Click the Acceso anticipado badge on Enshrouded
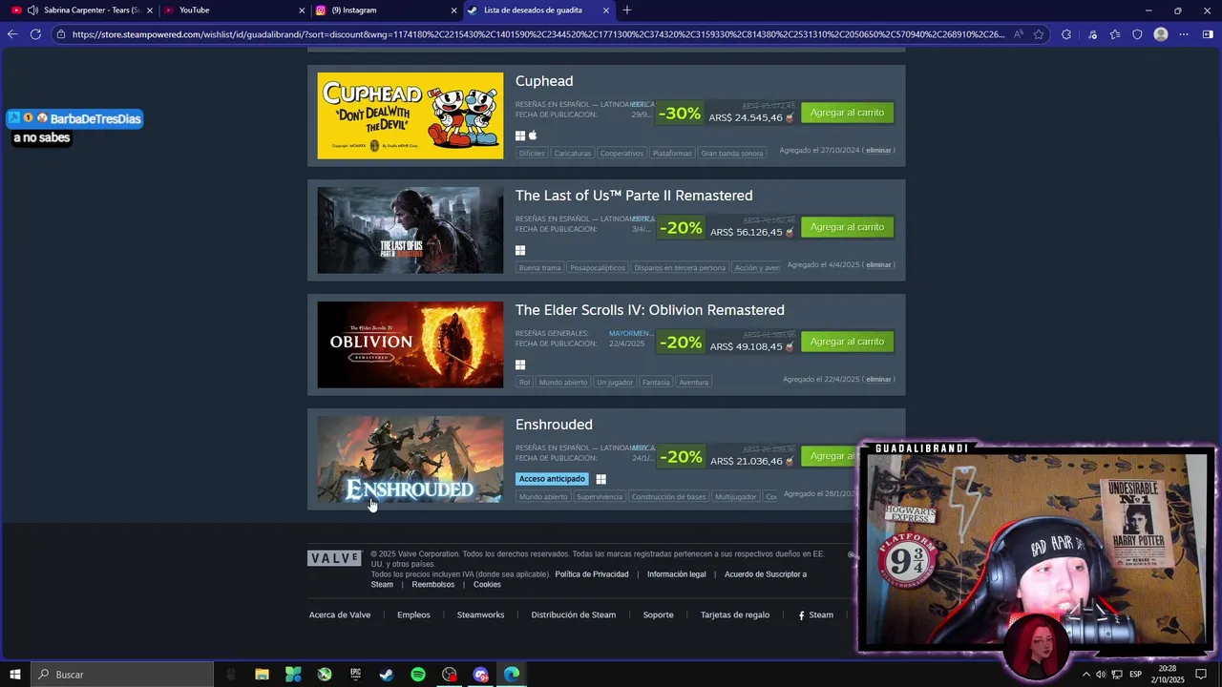 pos(552,479)
